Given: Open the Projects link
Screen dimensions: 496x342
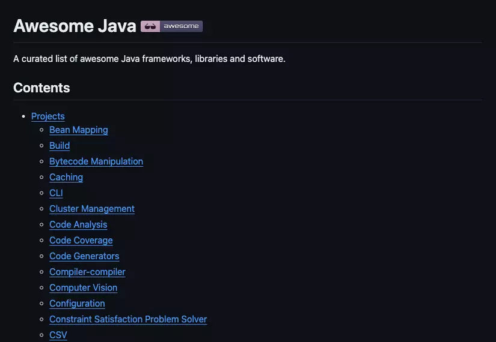Looking at the screenshot, I should [48, 116].
